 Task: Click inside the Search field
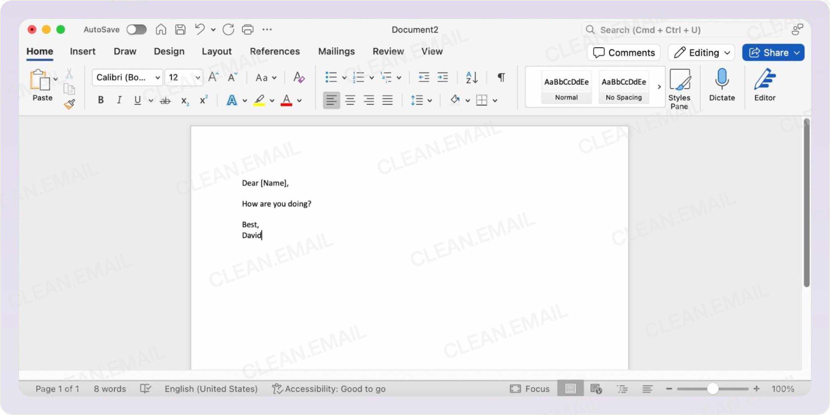(661, 30)
